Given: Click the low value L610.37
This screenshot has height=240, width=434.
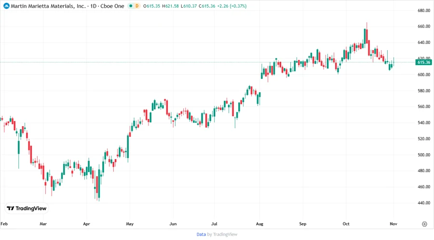Looking at the screenshot, I should click(189, 6).
